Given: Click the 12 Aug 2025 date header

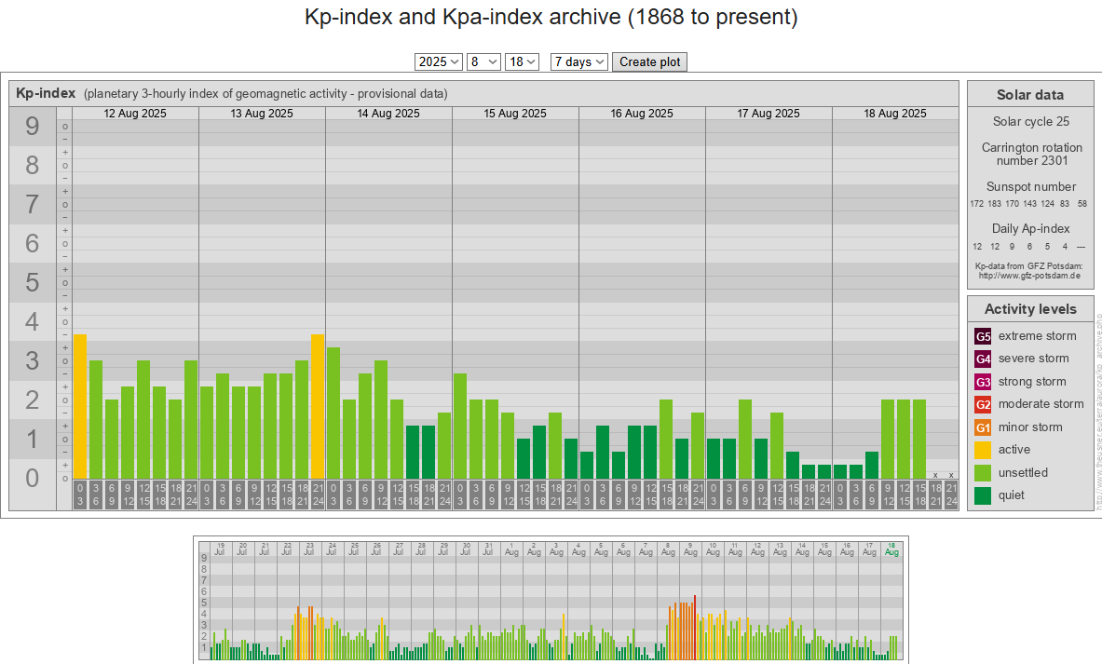Looking at the screenshot, I should pyautogui.click(x=135, y=114).
